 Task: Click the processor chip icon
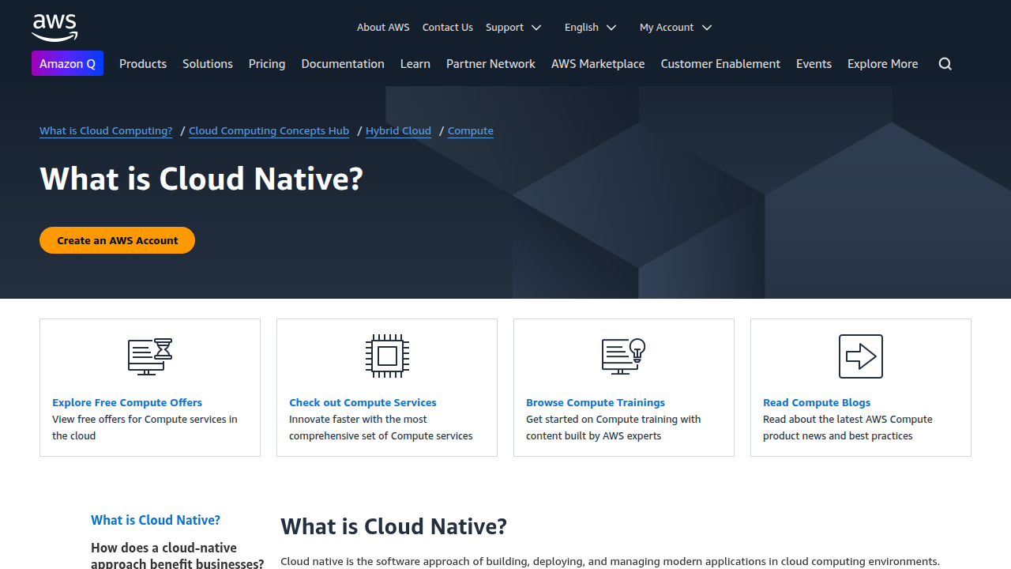(x=387, y=356)
